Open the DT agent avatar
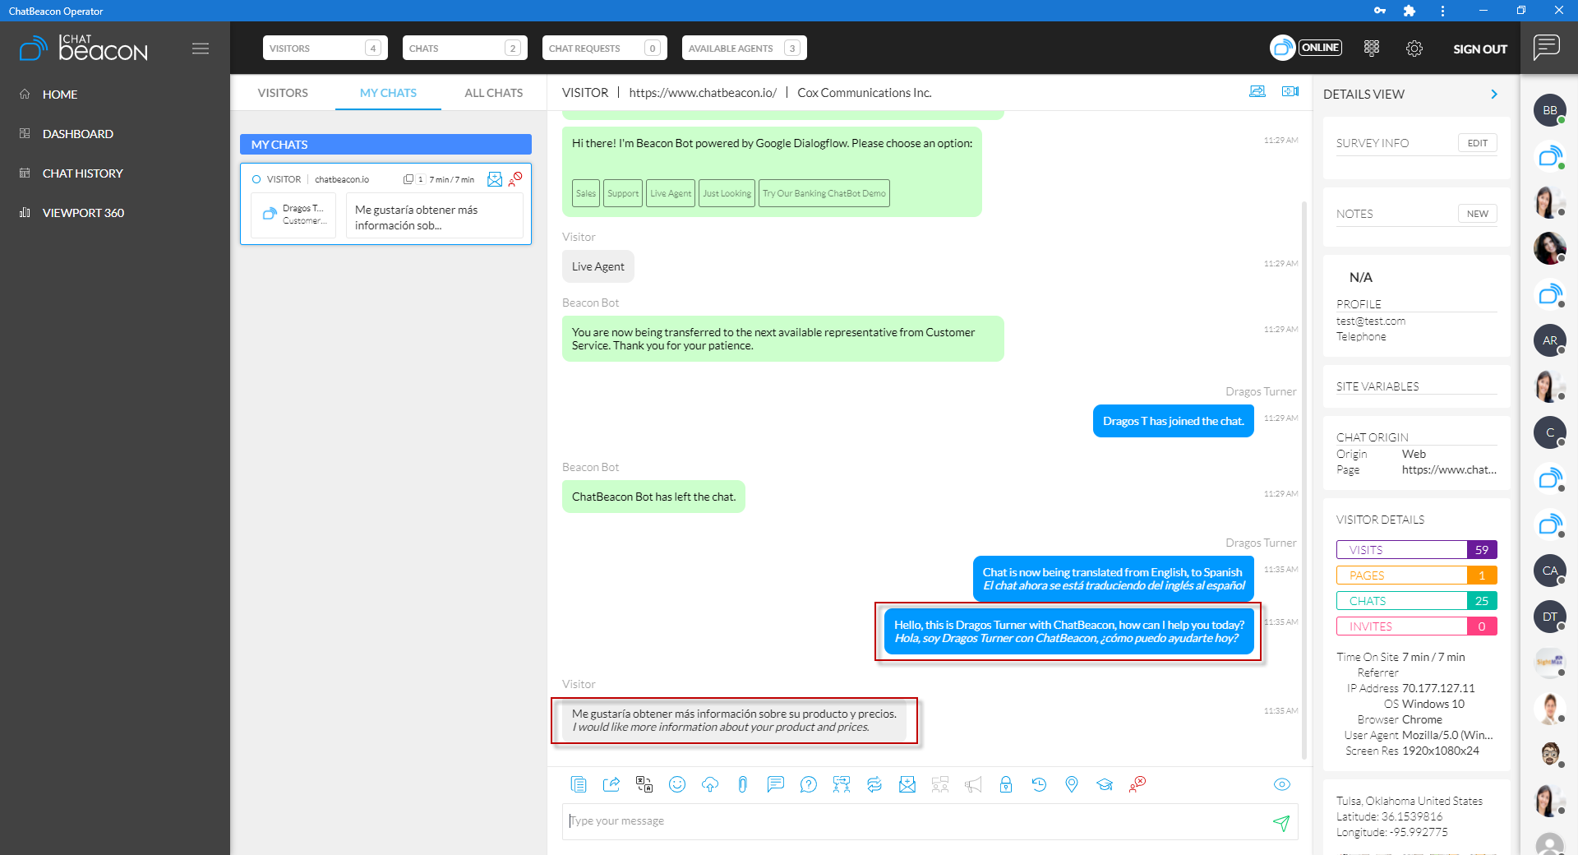This screenshot has height=855, width=1578. pyautogui.click(x=1550, y=617)
